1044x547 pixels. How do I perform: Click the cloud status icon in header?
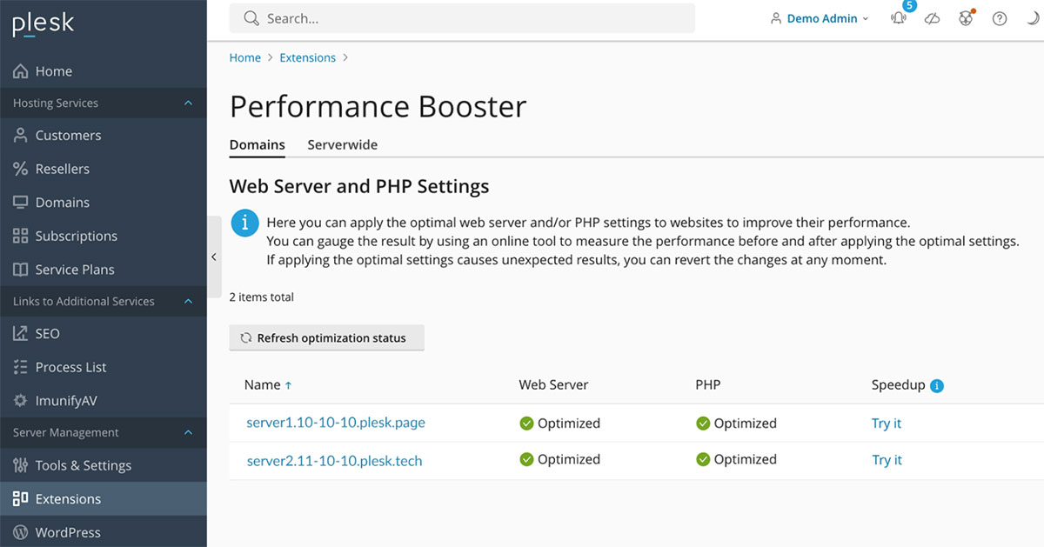click(932, 18)
